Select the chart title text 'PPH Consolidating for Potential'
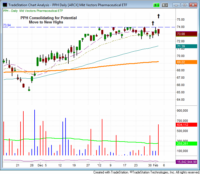 click(49, 18)
